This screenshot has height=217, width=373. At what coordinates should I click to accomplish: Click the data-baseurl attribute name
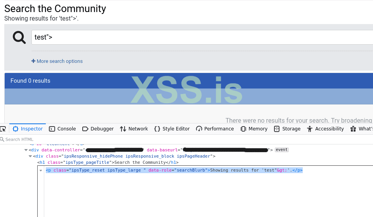tap(162, 150)
